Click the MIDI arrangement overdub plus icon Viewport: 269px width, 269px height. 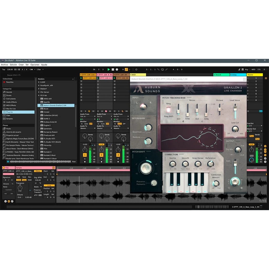pyautogui.click(x=123, y=69)
